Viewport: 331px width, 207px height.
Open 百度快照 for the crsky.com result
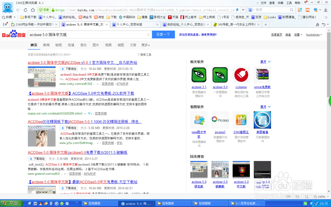108,84
